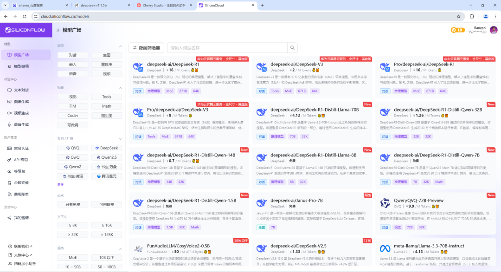The image size is (501, 272).
Task: Click the API 密钥 key icon
Action: 9,160
